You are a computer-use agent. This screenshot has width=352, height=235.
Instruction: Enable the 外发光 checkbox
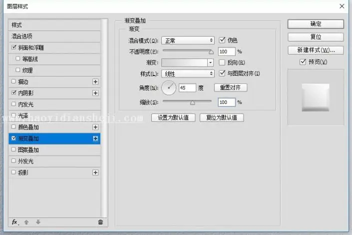(13, 161)
